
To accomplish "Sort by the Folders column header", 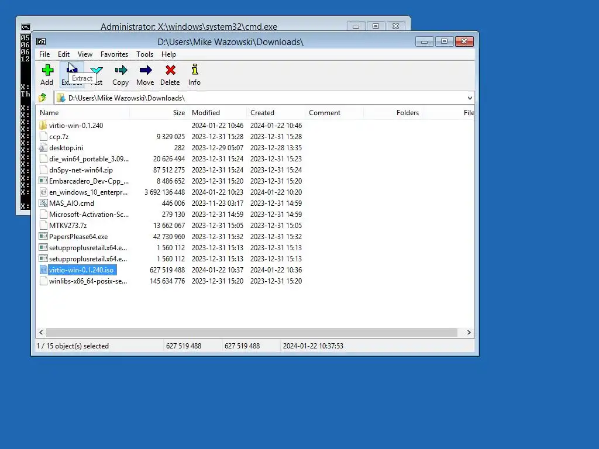I will click(393, 113).
